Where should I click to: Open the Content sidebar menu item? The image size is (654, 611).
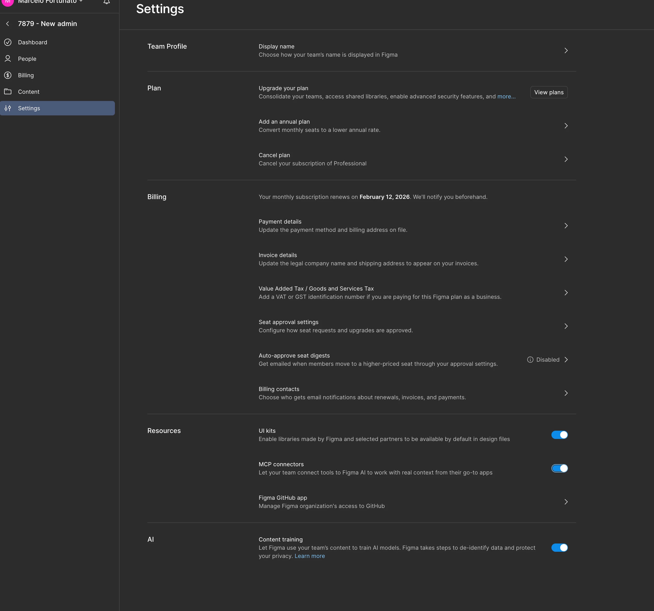[29, 92]
